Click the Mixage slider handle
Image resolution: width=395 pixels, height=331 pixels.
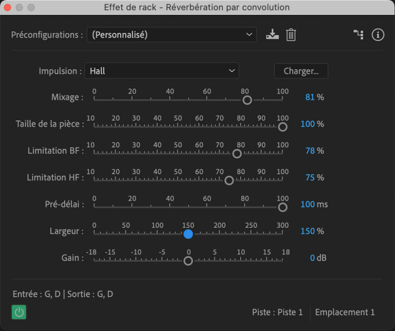(247, 100)
